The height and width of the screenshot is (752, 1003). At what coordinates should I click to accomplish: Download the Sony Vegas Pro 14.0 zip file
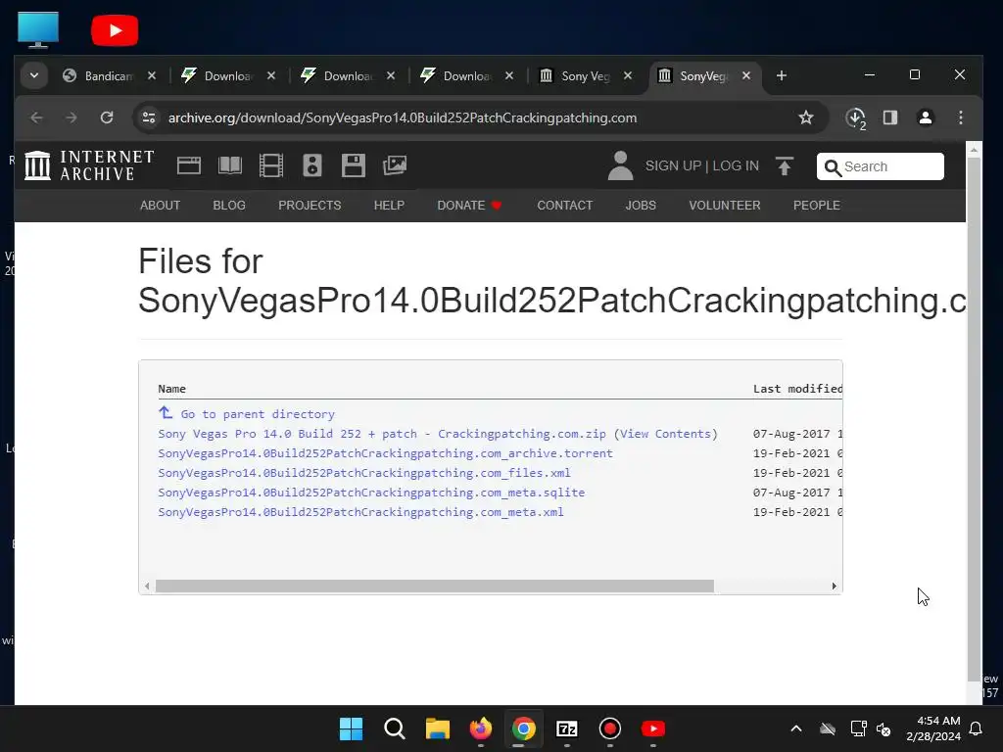click(x=382, y=434)
